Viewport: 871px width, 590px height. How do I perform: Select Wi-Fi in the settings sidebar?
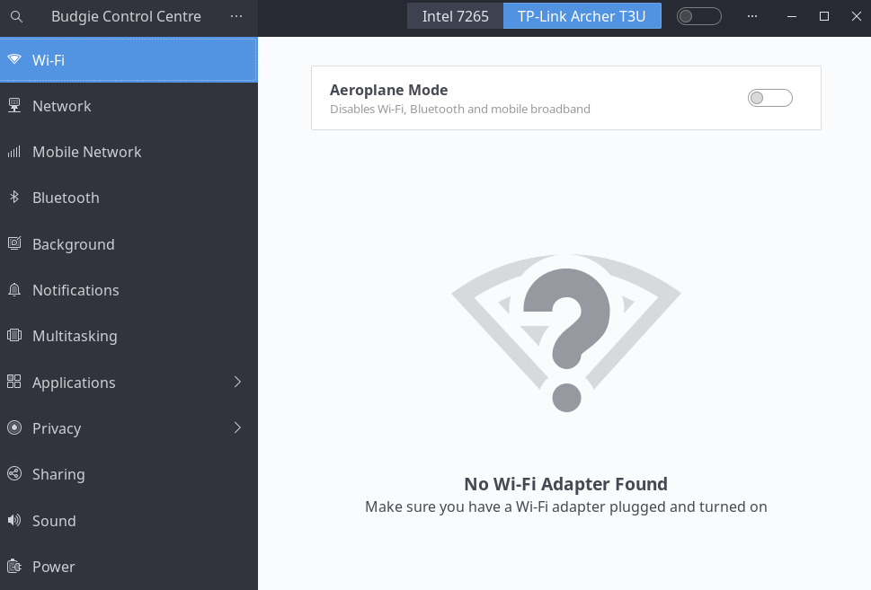point(129,60)
